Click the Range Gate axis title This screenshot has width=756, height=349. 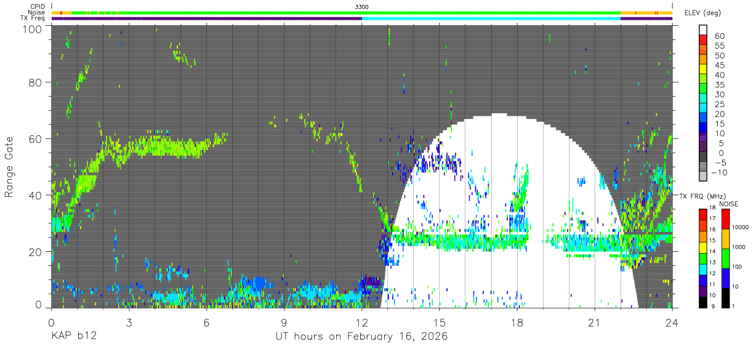[9, 166]
